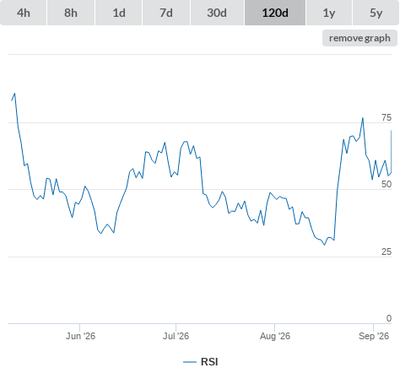Viewport: 400px width, 384px height.
Task: Switch to the 8h time range
Action: pos(71,13)
